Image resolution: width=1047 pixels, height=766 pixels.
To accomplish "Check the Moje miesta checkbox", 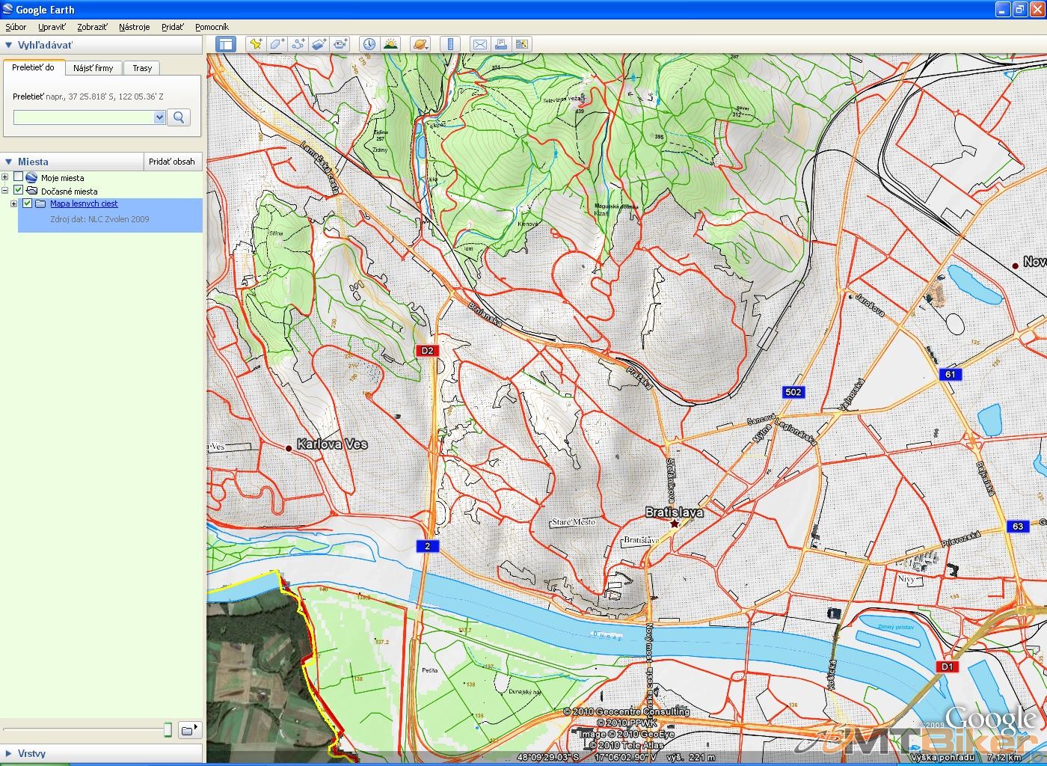I will [19, 177].
